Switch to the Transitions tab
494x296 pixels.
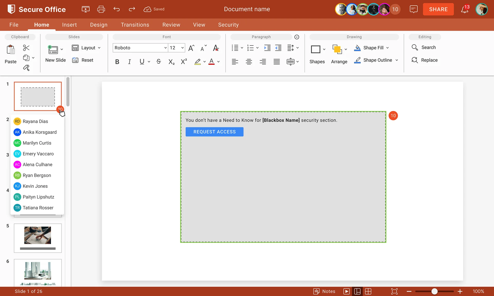(x=135, y=25)
